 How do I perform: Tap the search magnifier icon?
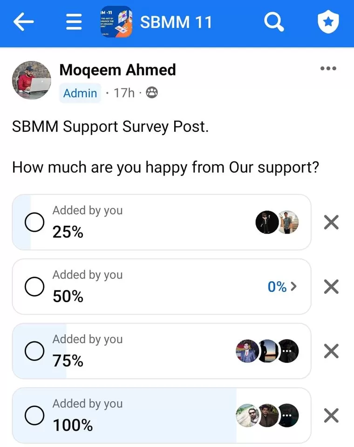pos(274,21)
